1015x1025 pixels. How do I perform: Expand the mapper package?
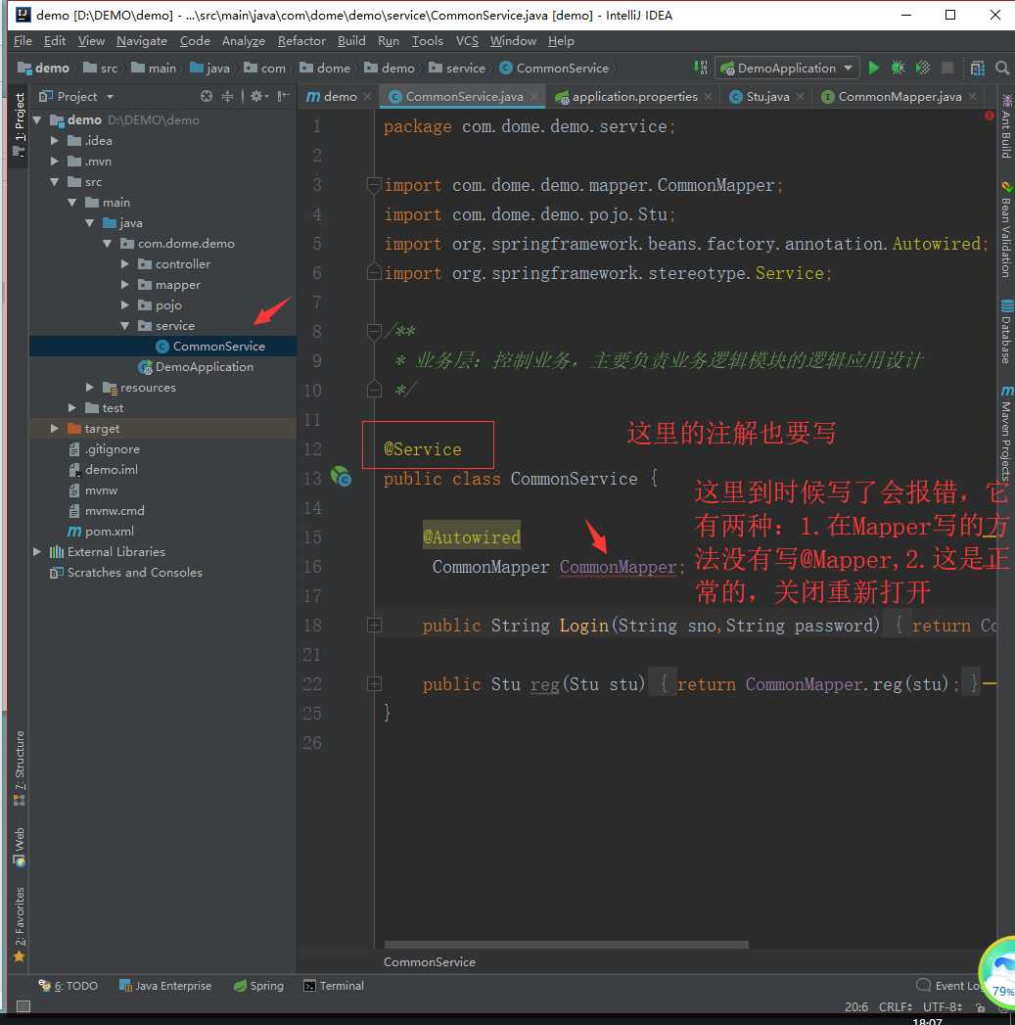[x=125, y=284]
